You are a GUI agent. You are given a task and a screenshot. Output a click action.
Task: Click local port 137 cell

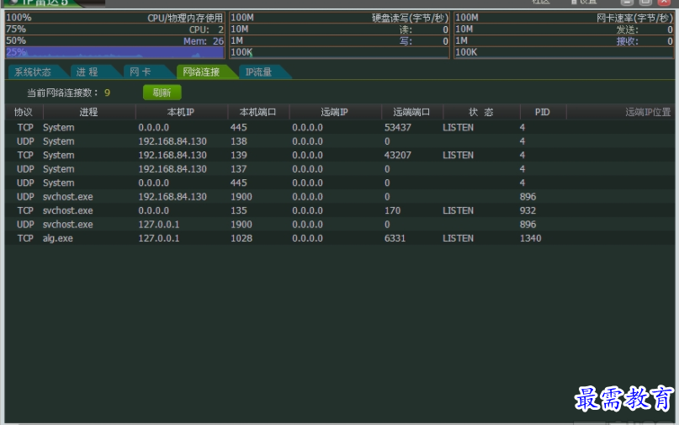coord(239,169)
